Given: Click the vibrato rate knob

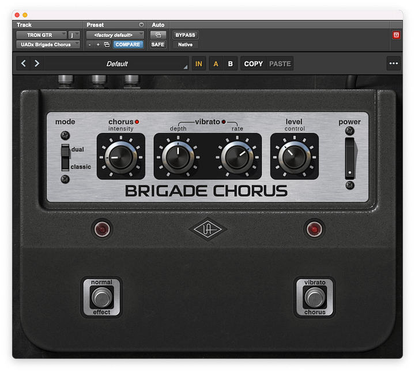Looking at the screenshot, I should tap(237, 157).
